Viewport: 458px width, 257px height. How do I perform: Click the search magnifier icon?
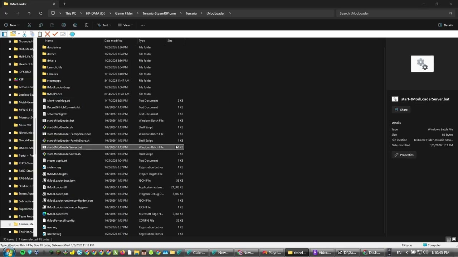click(450, 13)
